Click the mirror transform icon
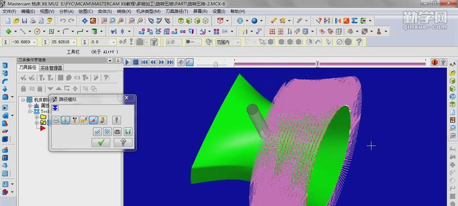Screen dimensions: 458x206 pos(158,31)
